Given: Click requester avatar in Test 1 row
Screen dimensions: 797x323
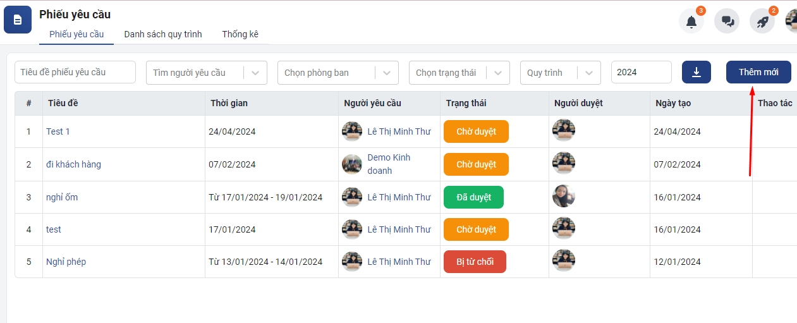Looking at the screenshot, I should pos(352,131).
